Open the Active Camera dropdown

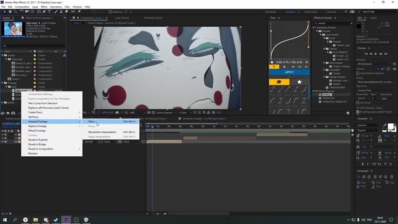click(x=166, y=113)
